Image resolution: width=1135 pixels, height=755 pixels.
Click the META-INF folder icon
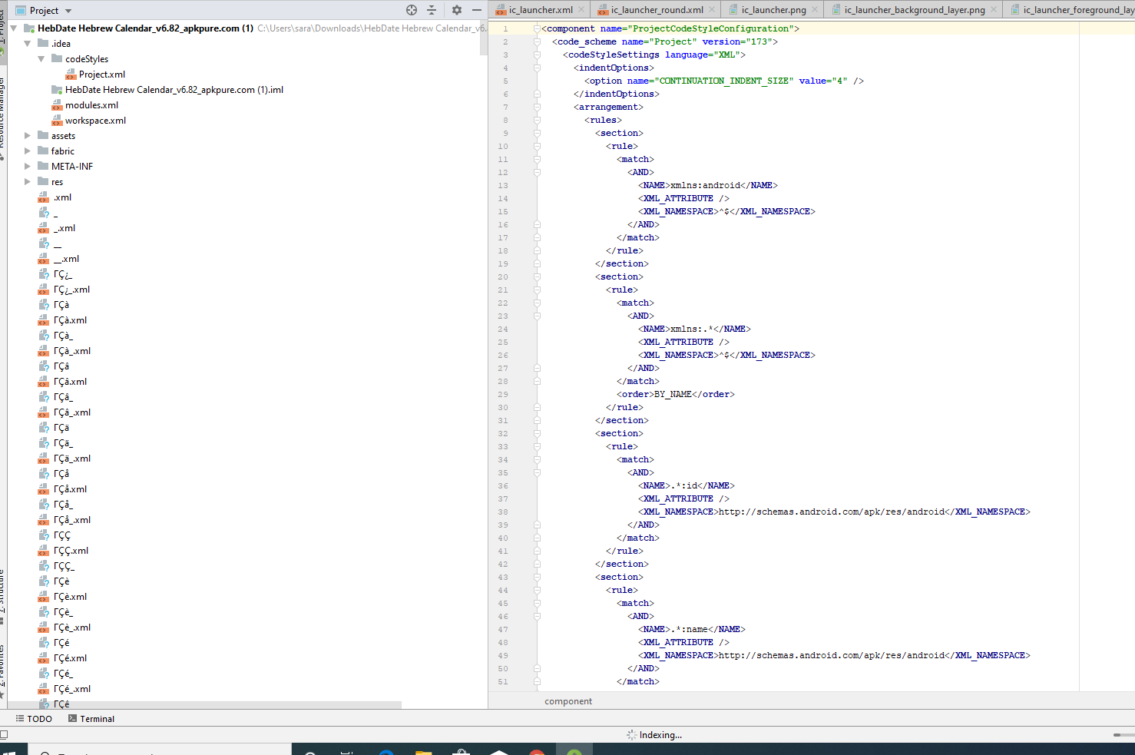tap(43, 166)
